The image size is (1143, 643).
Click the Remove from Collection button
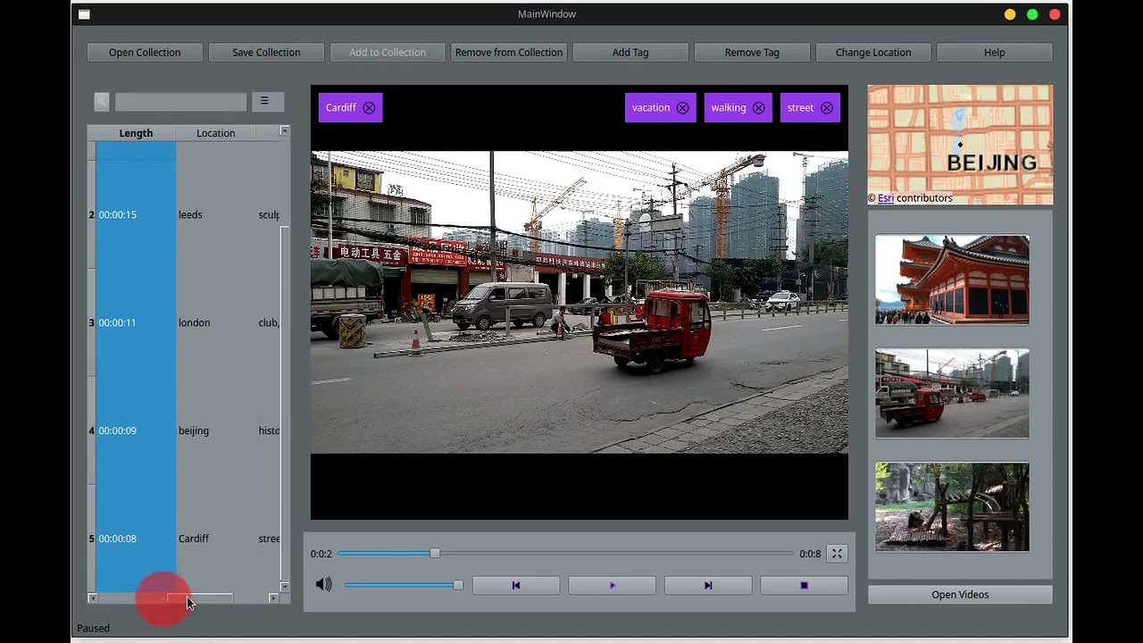[x=509, y=53]
